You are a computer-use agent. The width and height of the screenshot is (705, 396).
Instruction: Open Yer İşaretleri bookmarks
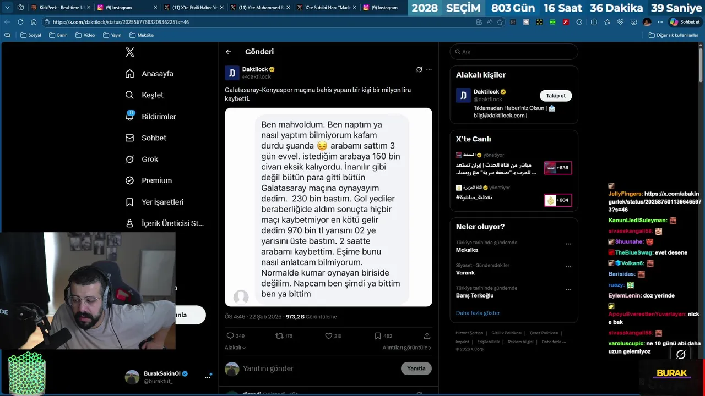tap(154, 202)
